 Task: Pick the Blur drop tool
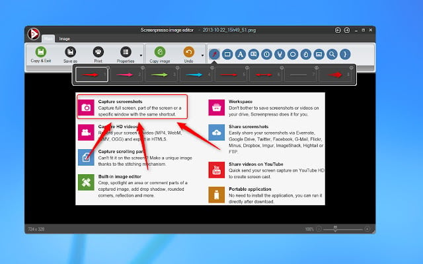point(305,54)
